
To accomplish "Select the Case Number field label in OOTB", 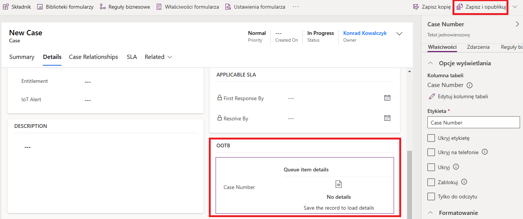I will tap(239, 187).
